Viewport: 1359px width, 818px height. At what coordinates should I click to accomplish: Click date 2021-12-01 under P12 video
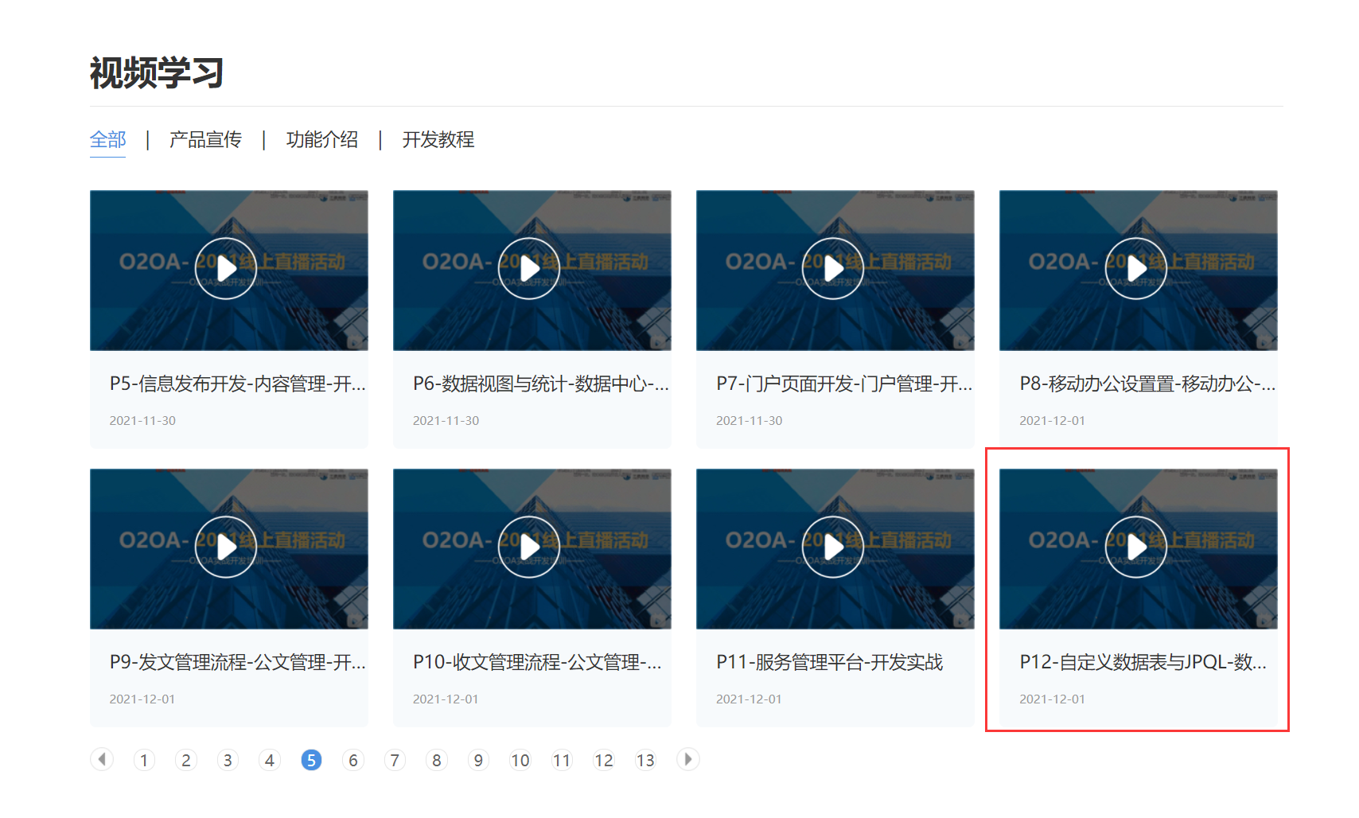(1052, 699)
